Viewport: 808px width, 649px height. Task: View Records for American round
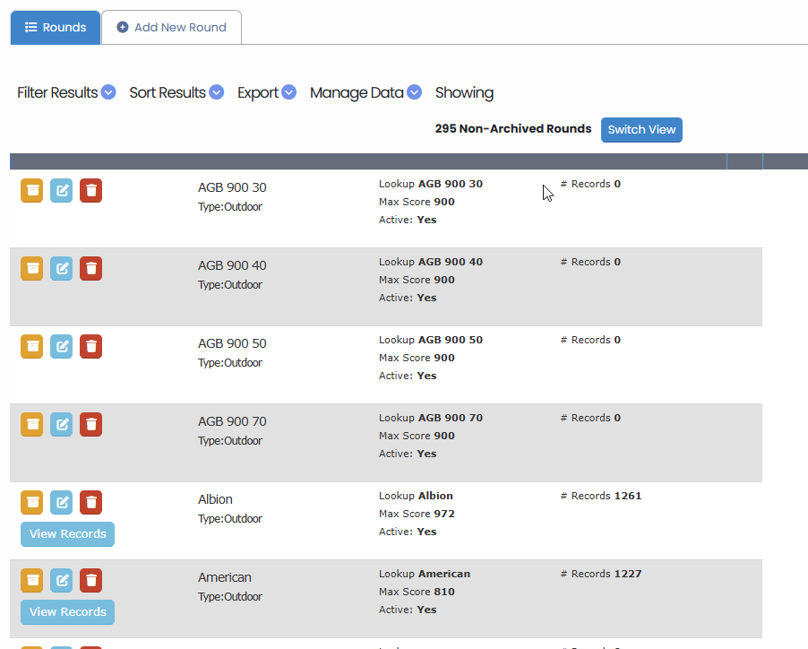[67, 612]
